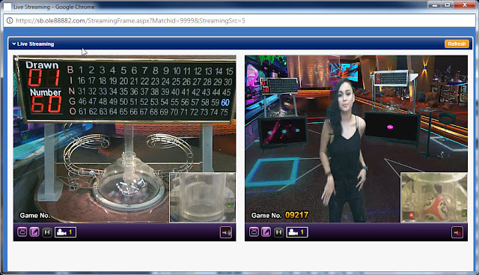Click the Live Streaming panel title text
The image size is (479, 275).
coord(35,44)
